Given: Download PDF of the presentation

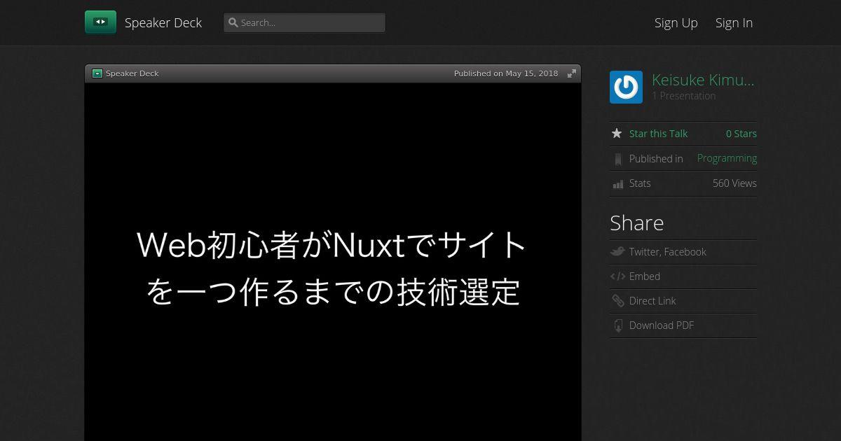Looking at the screenshot, I should pyautogui.click(x=662, y=325).
